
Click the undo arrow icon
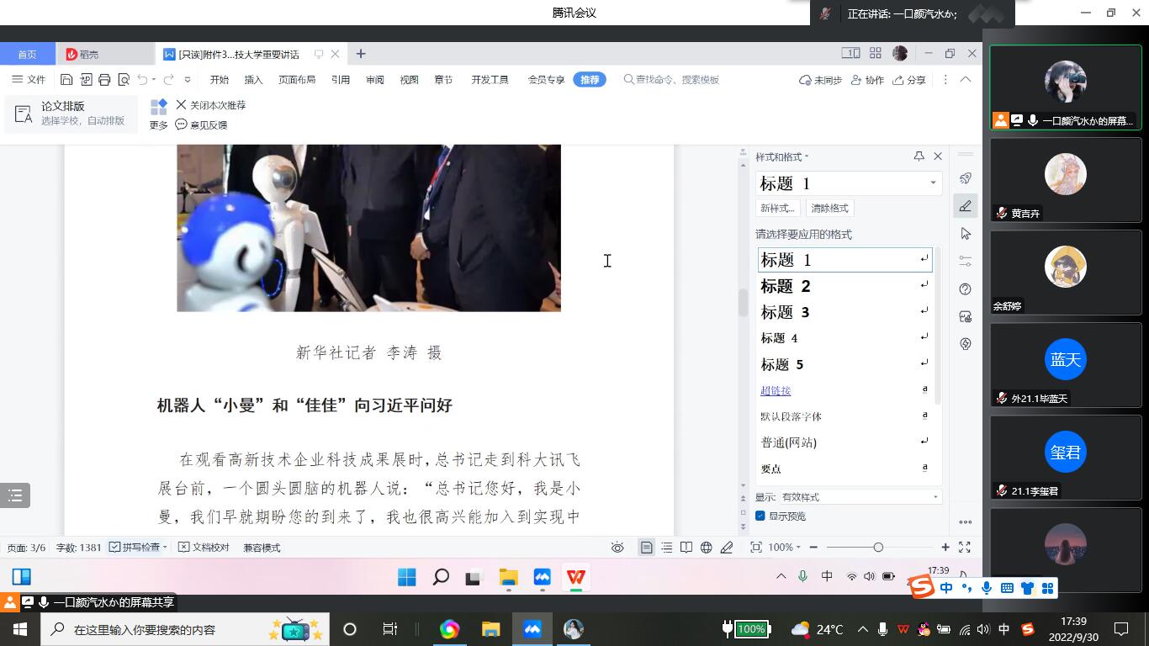tap(142, 80)
